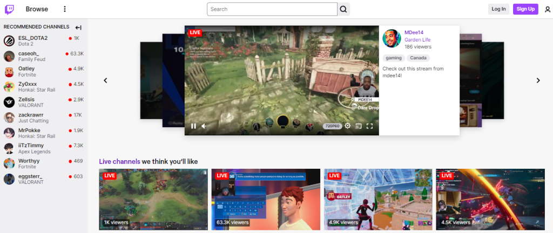
Task: Click the Oatley Fortnite label
Action: pyautogui.click(x=27, y=75)
